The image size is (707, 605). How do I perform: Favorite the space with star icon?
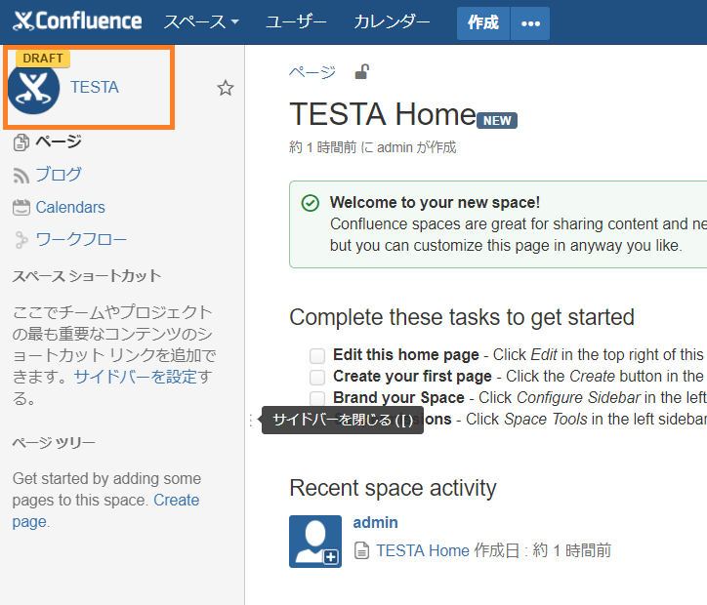tap(226, 88)
